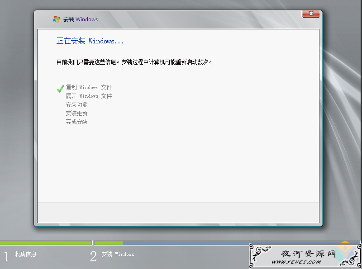Click the Windows flag logo in title bar
Screen dimensions: 362x269
pyautogui.click(x=57, y=19)
